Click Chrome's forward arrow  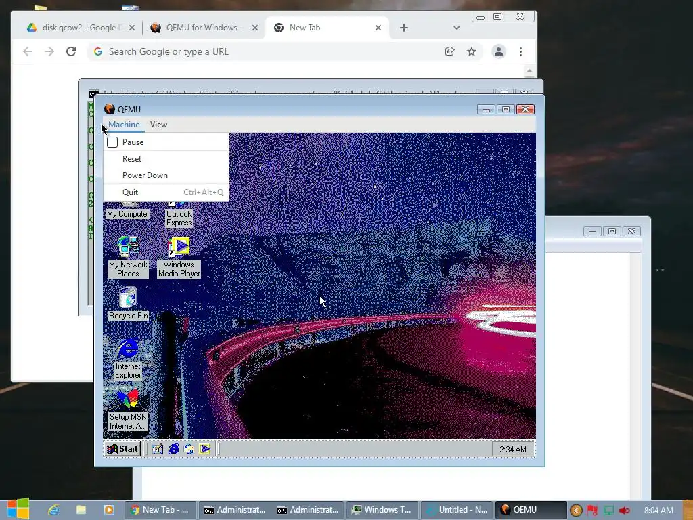(49, 51)
